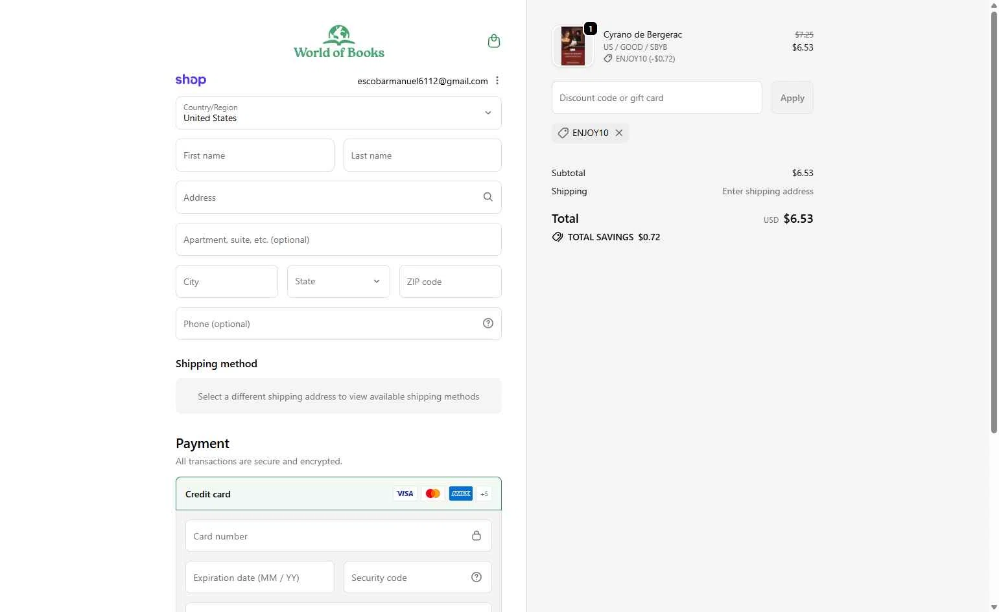
Task: Click the scrollbar up arrow
Action: [x=994, y=5]
